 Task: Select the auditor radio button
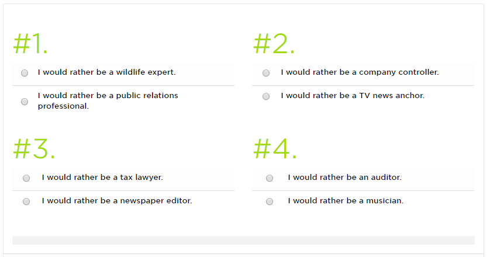point(270,178)
